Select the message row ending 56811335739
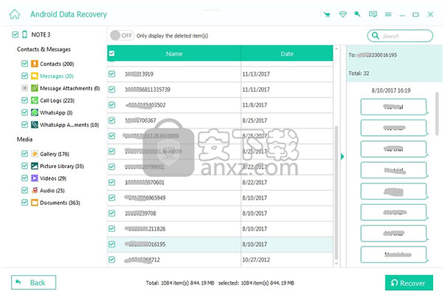 pyautogui.click(x=220, y=90)
